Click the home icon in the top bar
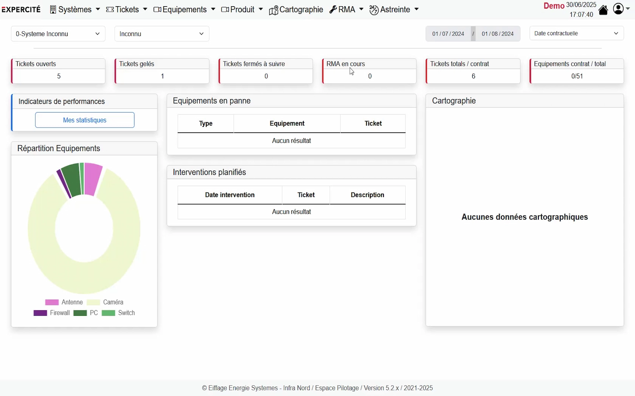The width and height of the screenshot is (635, 396). [603, 10]
